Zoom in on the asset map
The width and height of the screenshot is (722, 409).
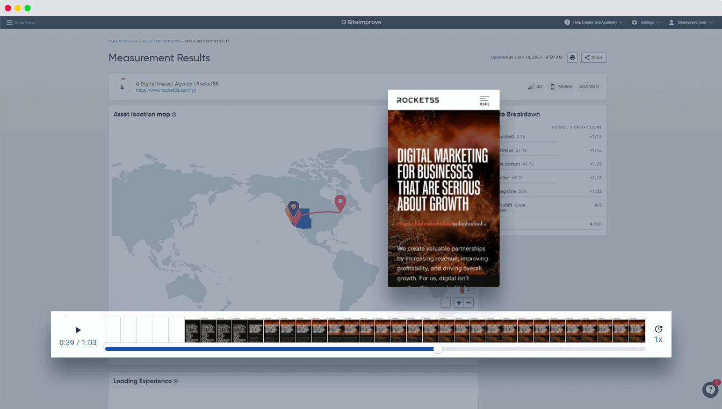(x=459, y=303)
